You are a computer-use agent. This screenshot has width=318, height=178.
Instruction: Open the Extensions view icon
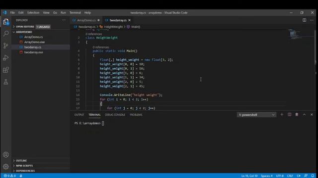point(6,70)
